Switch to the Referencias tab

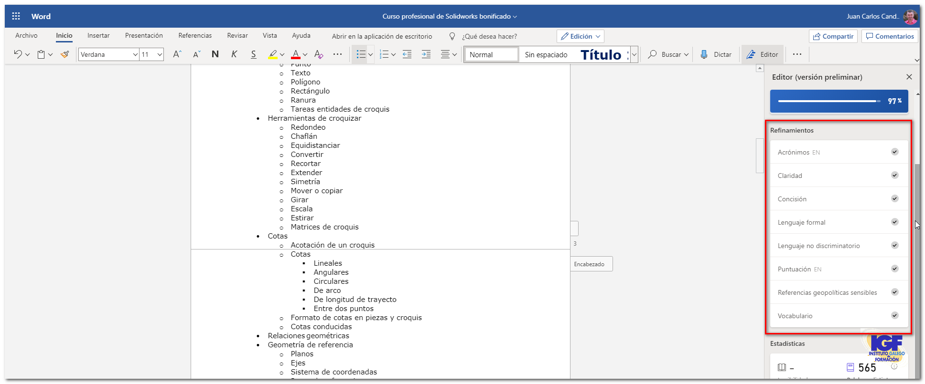coord(195,36)
